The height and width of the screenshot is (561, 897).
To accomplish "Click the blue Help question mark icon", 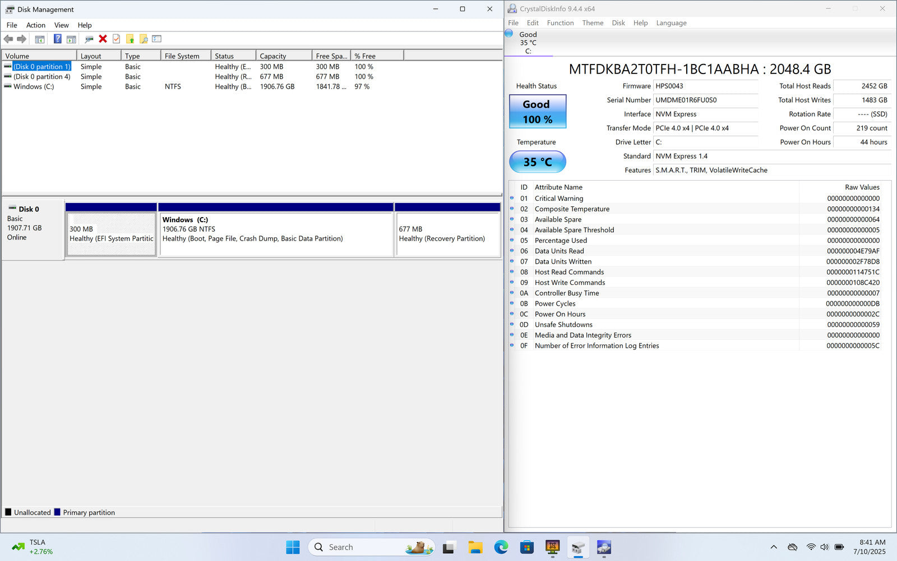I will 57,39.
